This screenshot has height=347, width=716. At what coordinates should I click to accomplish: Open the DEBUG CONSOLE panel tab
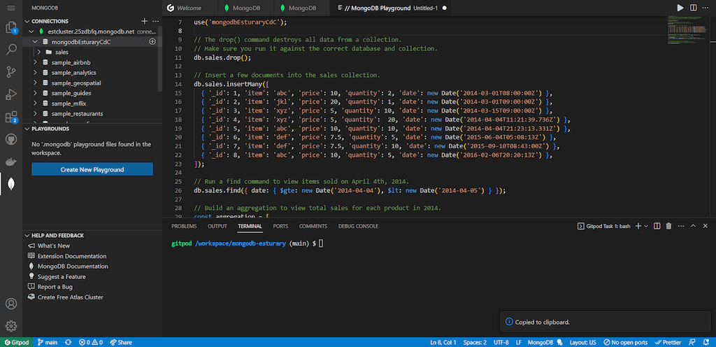pyautogui.click(x=358, y=226)
